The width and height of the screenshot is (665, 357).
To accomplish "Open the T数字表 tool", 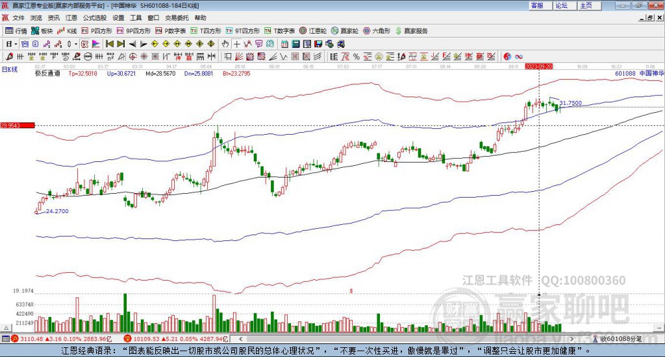I will tap(279, 31).
